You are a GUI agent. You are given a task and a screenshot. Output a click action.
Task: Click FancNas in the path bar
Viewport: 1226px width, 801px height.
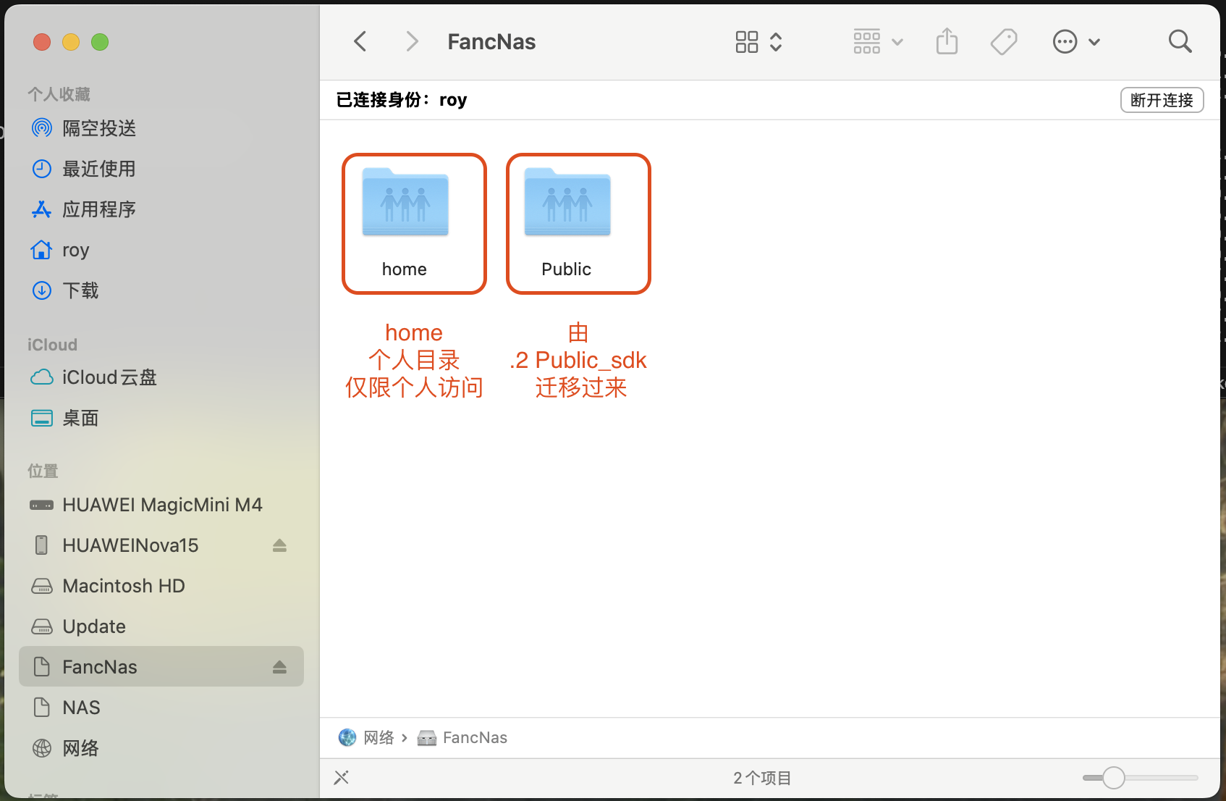click(x=462, y=737)
